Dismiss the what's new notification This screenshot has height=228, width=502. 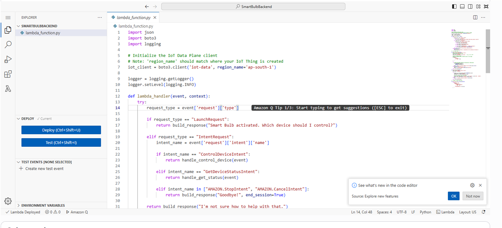(480, 185)
